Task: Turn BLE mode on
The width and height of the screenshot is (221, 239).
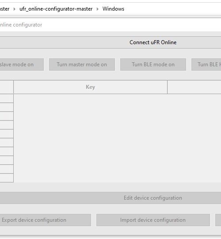Action: click(153, 64)
